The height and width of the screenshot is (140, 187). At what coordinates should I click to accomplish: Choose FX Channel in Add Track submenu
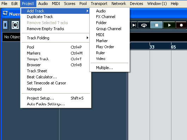(x=105, y=17)
